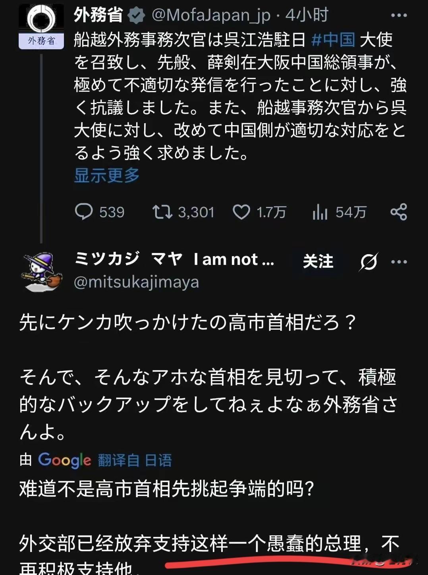Click the 翻译自 日语 translation label

[x=135, y=460]
